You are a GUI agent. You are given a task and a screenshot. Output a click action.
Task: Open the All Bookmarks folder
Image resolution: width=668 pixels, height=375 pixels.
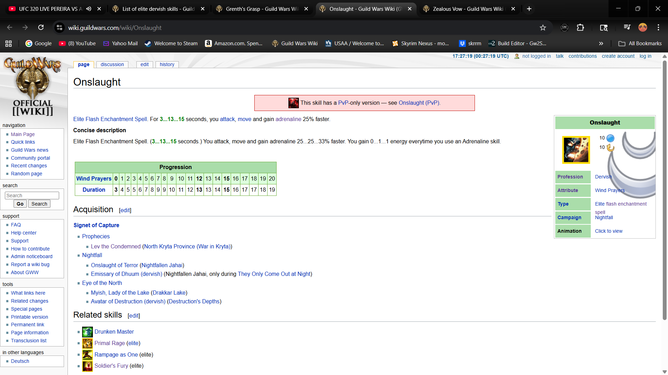coord(640,43)
